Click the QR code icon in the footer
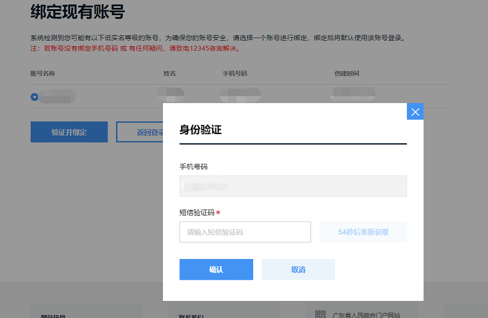The width and height of the screenshot is (488, 318). [x=320, y=314]
